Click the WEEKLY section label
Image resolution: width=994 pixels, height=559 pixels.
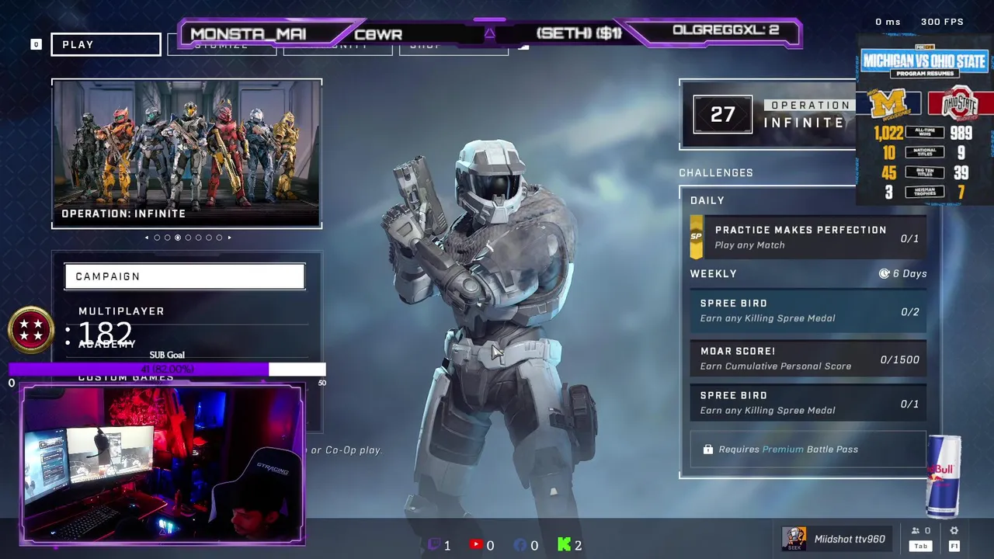[x=714, y=273]
